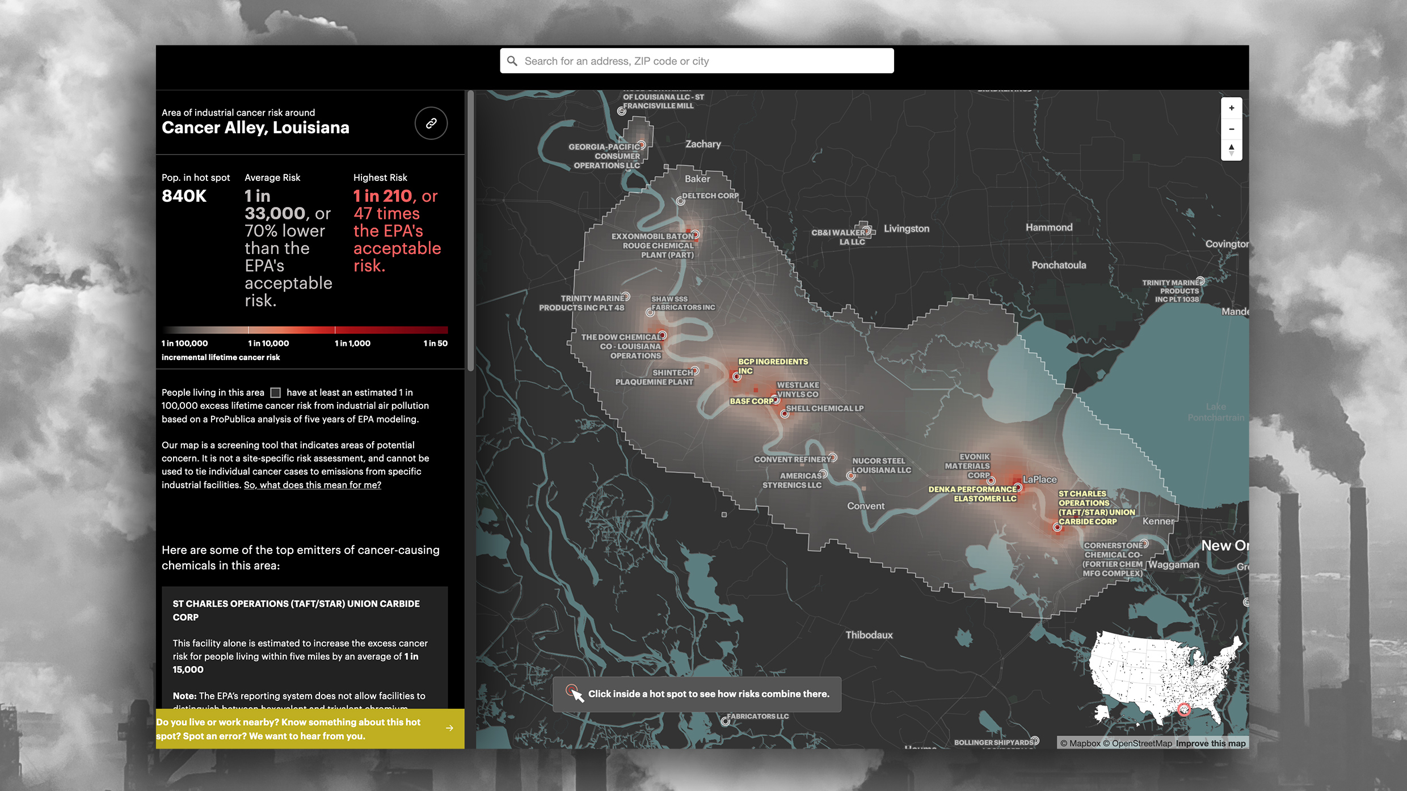Expand the yellow feedback banner via its arrow
Viewport: 1407px width, 791px height.
(450, 729)
